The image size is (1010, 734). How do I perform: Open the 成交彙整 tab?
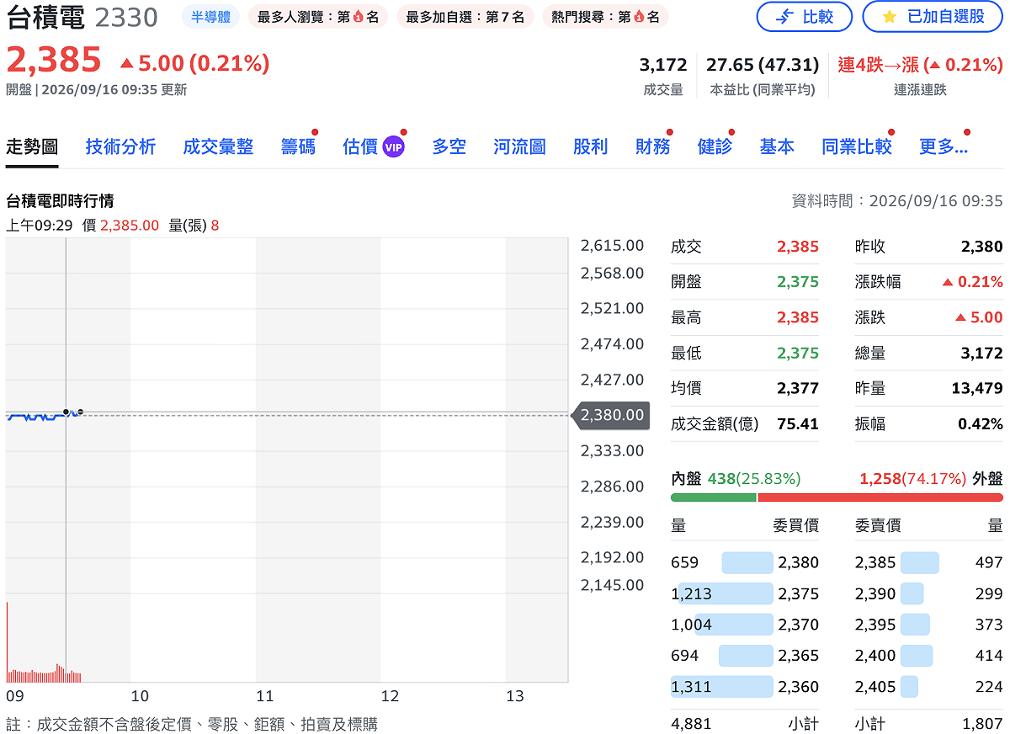(218, 146)
